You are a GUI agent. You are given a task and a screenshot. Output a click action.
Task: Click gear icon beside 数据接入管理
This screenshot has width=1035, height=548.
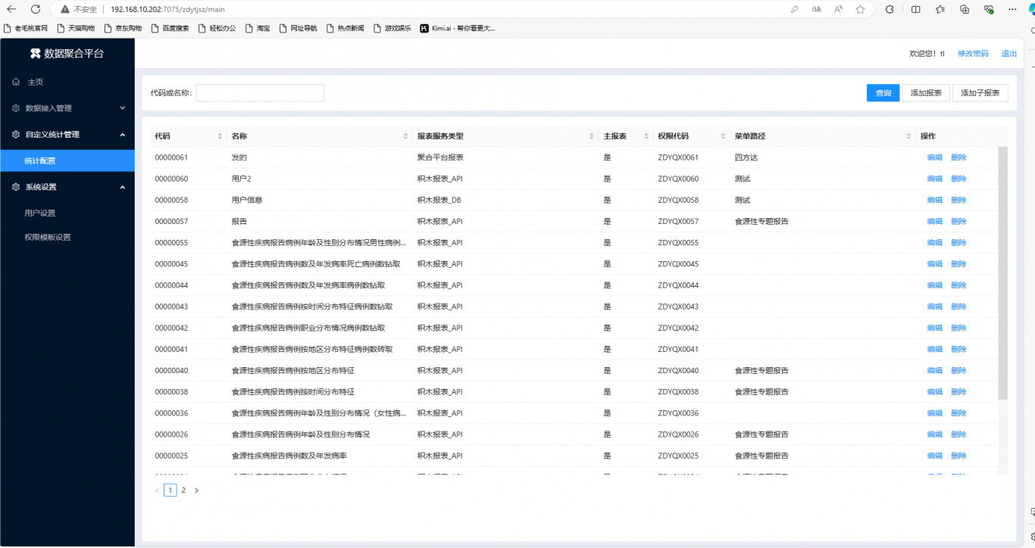tap(16, 108)
